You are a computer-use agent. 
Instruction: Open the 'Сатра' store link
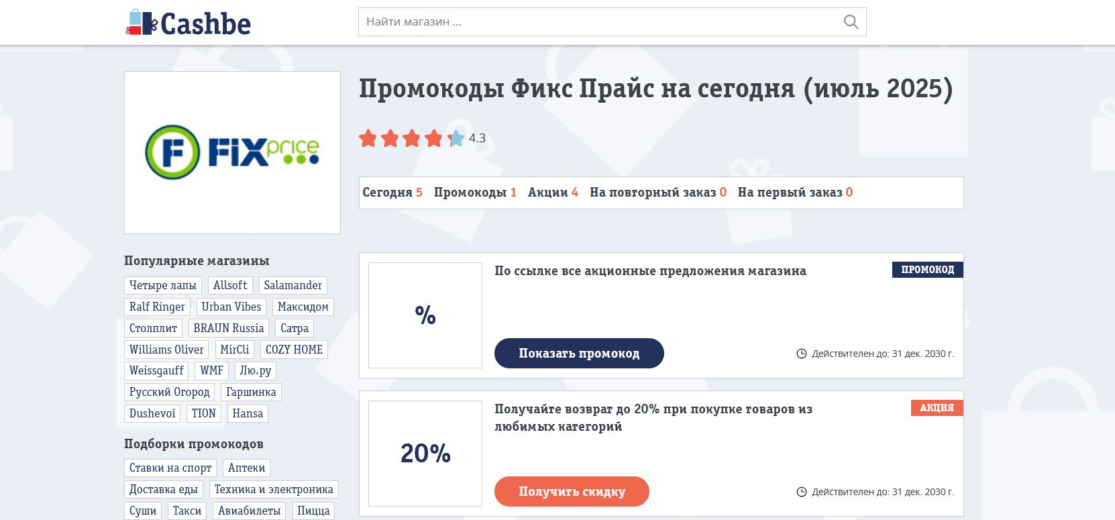(295, 328)
